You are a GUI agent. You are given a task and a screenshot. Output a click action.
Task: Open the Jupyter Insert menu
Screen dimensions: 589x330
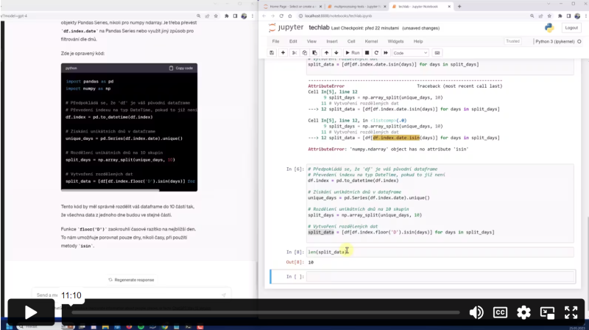pos(332,41)
